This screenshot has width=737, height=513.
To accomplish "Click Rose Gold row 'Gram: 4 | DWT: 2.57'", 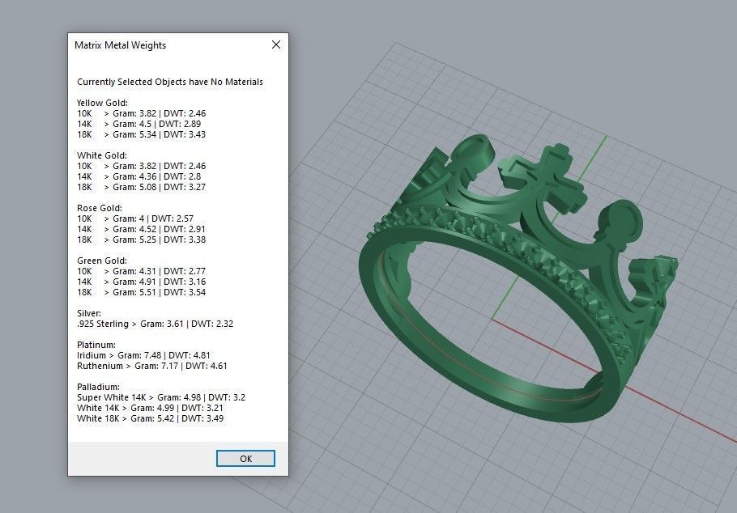I will click(x=135, y=218).
